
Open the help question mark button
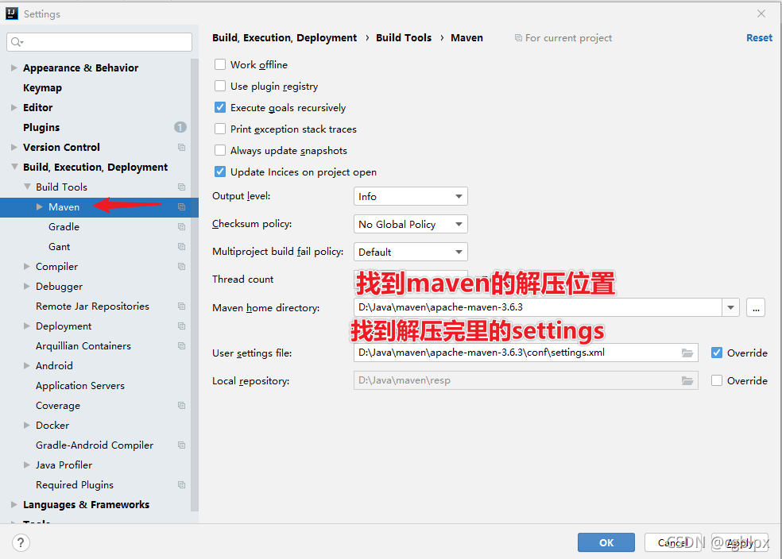click(x=21, y=542)
